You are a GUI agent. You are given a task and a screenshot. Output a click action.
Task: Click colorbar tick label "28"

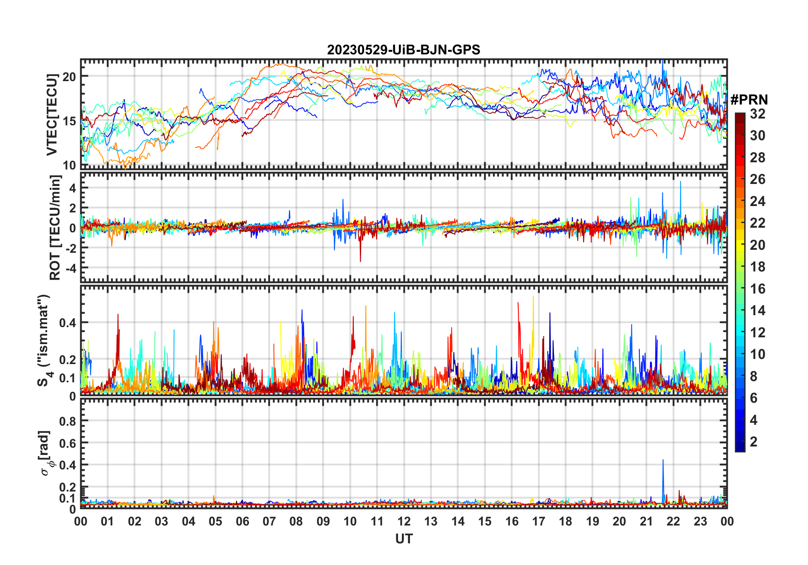[757, 158]
